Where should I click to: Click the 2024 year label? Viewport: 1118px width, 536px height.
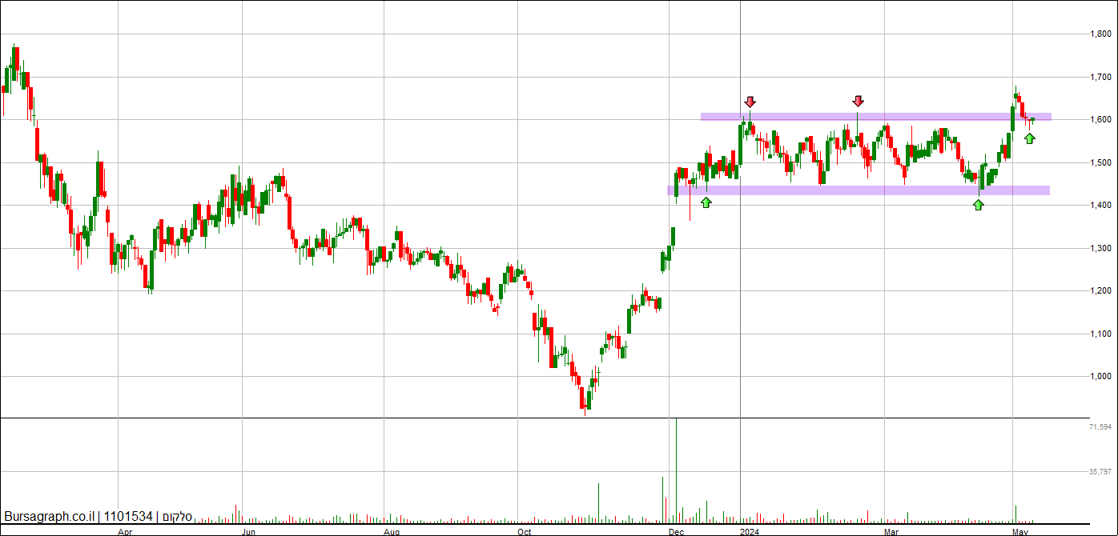coord(749,531)
